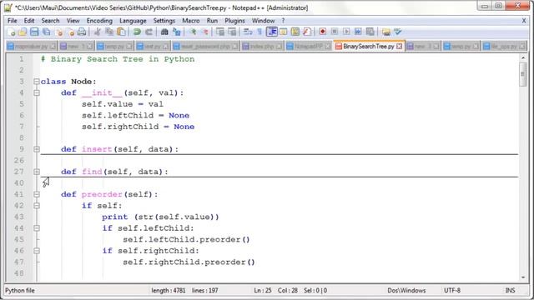This screenshot has height=300, width=534.
Task: Click the spell check ABC icon
Action: click(397, 32)
